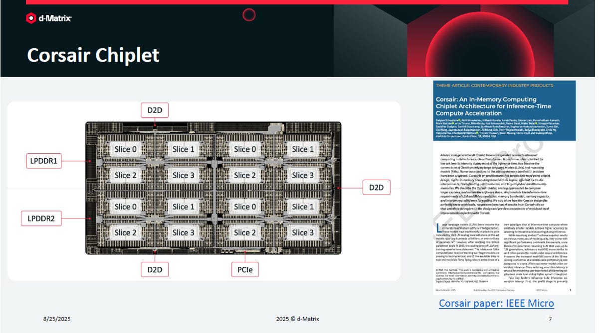Viewport: 600px width, 333px height.
Task: Click the '2025 © d-Matrix' footer text
Action: [x=298, y=319]
